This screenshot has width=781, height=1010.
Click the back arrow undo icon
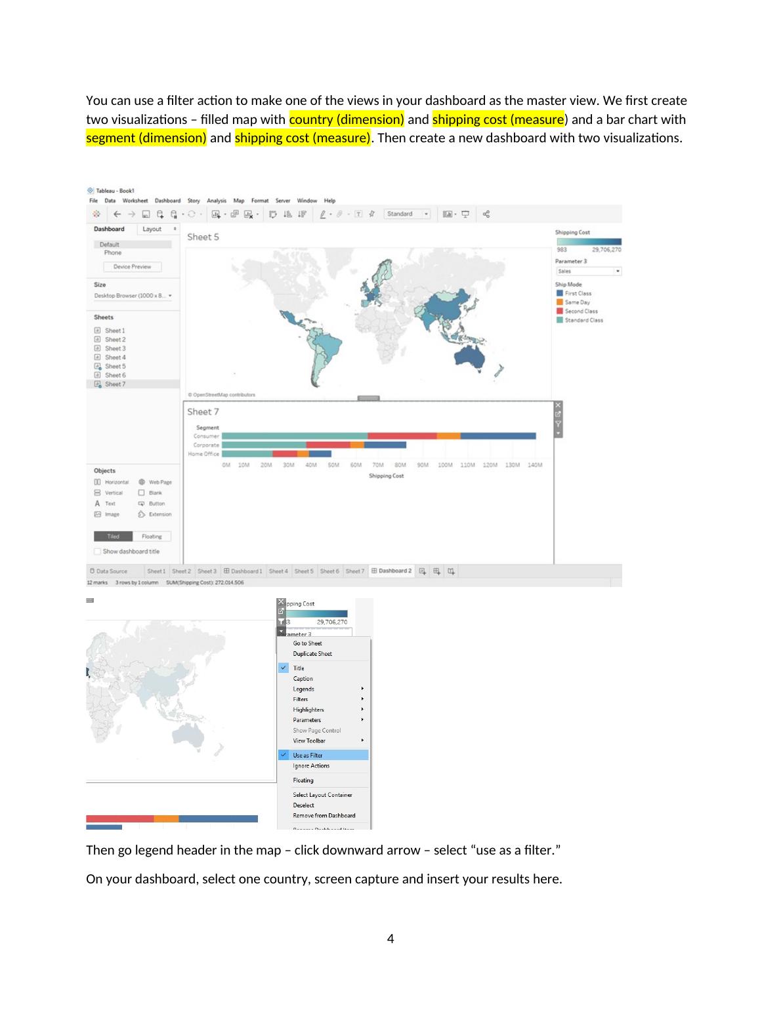pos(117,214)
